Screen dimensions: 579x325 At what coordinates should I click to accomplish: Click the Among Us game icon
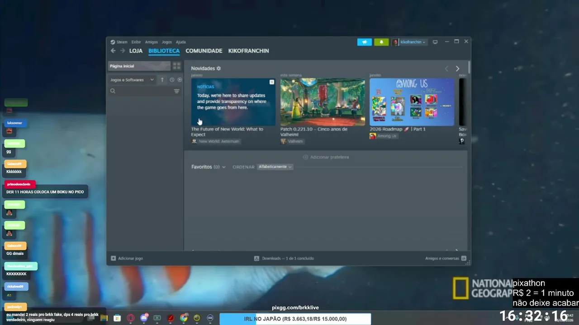click(373, 136)
